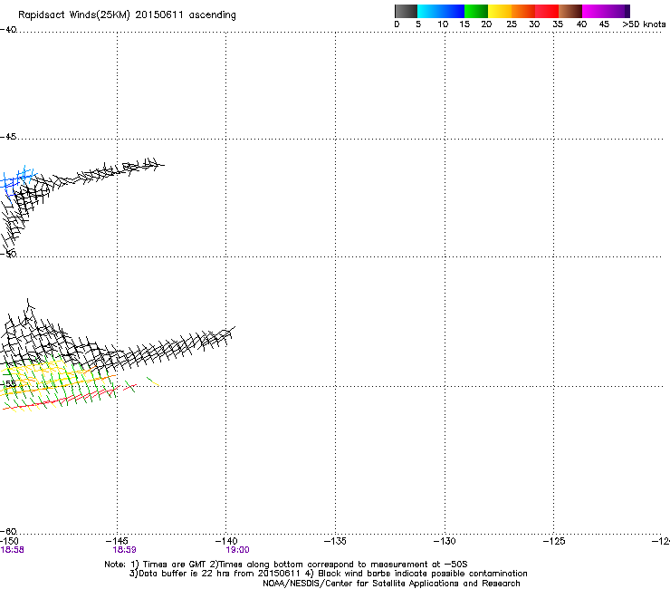
Task: Click the -135 longitude label
Action: (x=335, y=541)
